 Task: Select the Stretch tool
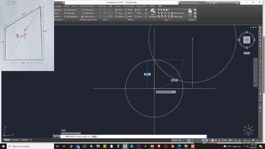(119, 17)
